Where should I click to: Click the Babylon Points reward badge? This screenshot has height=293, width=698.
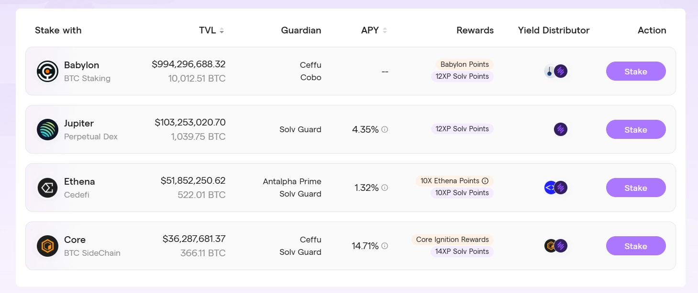click(465, 64)
